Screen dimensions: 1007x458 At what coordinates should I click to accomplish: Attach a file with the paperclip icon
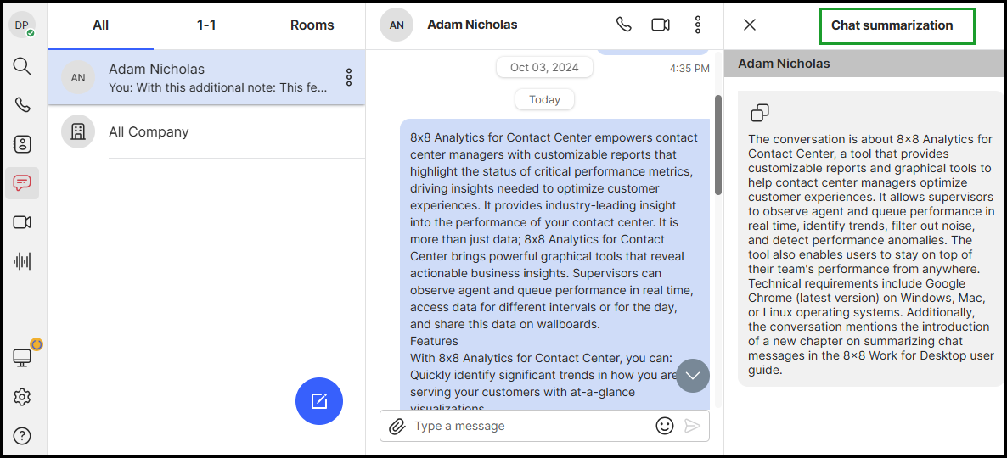[x=397, y=426]
